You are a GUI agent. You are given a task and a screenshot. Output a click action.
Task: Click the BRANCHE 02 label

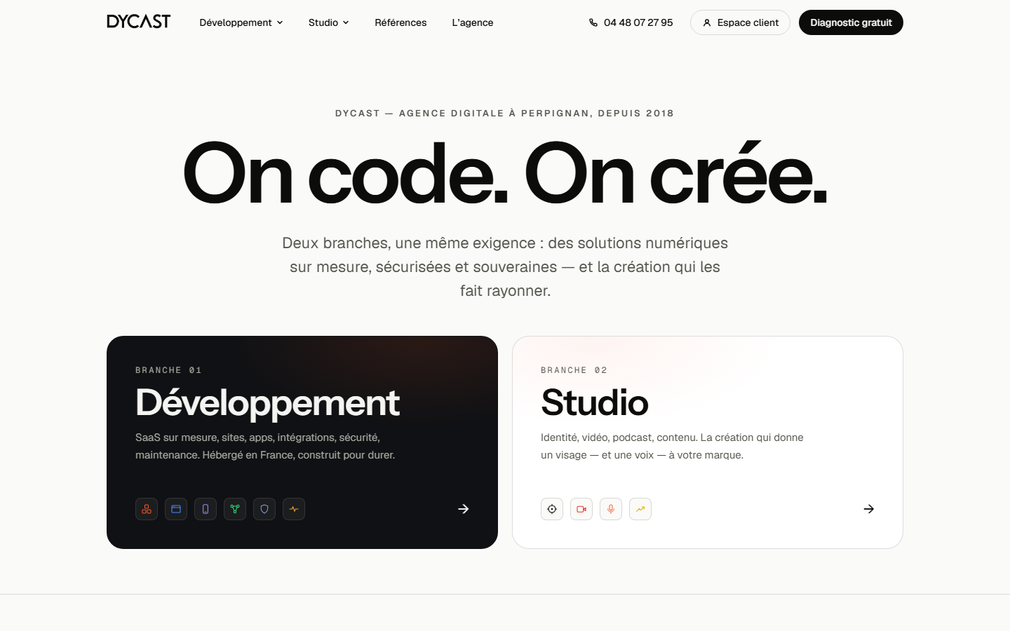[x=574, y=370]
